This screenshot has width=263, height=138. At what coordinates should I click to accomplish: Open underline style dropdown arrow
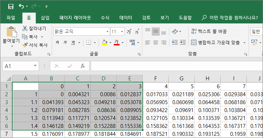tap(79, 43)
